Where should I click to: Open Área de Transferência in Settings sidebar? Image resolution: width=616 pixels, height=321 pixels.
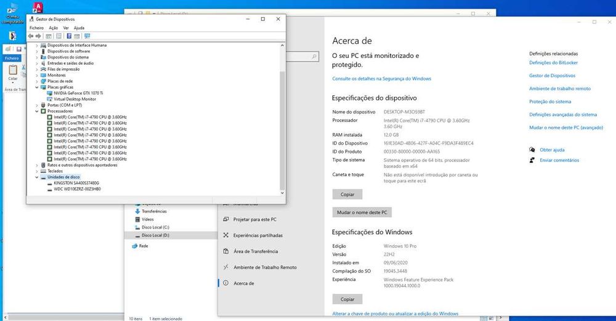pyautogui.click(x=256, y=251)
